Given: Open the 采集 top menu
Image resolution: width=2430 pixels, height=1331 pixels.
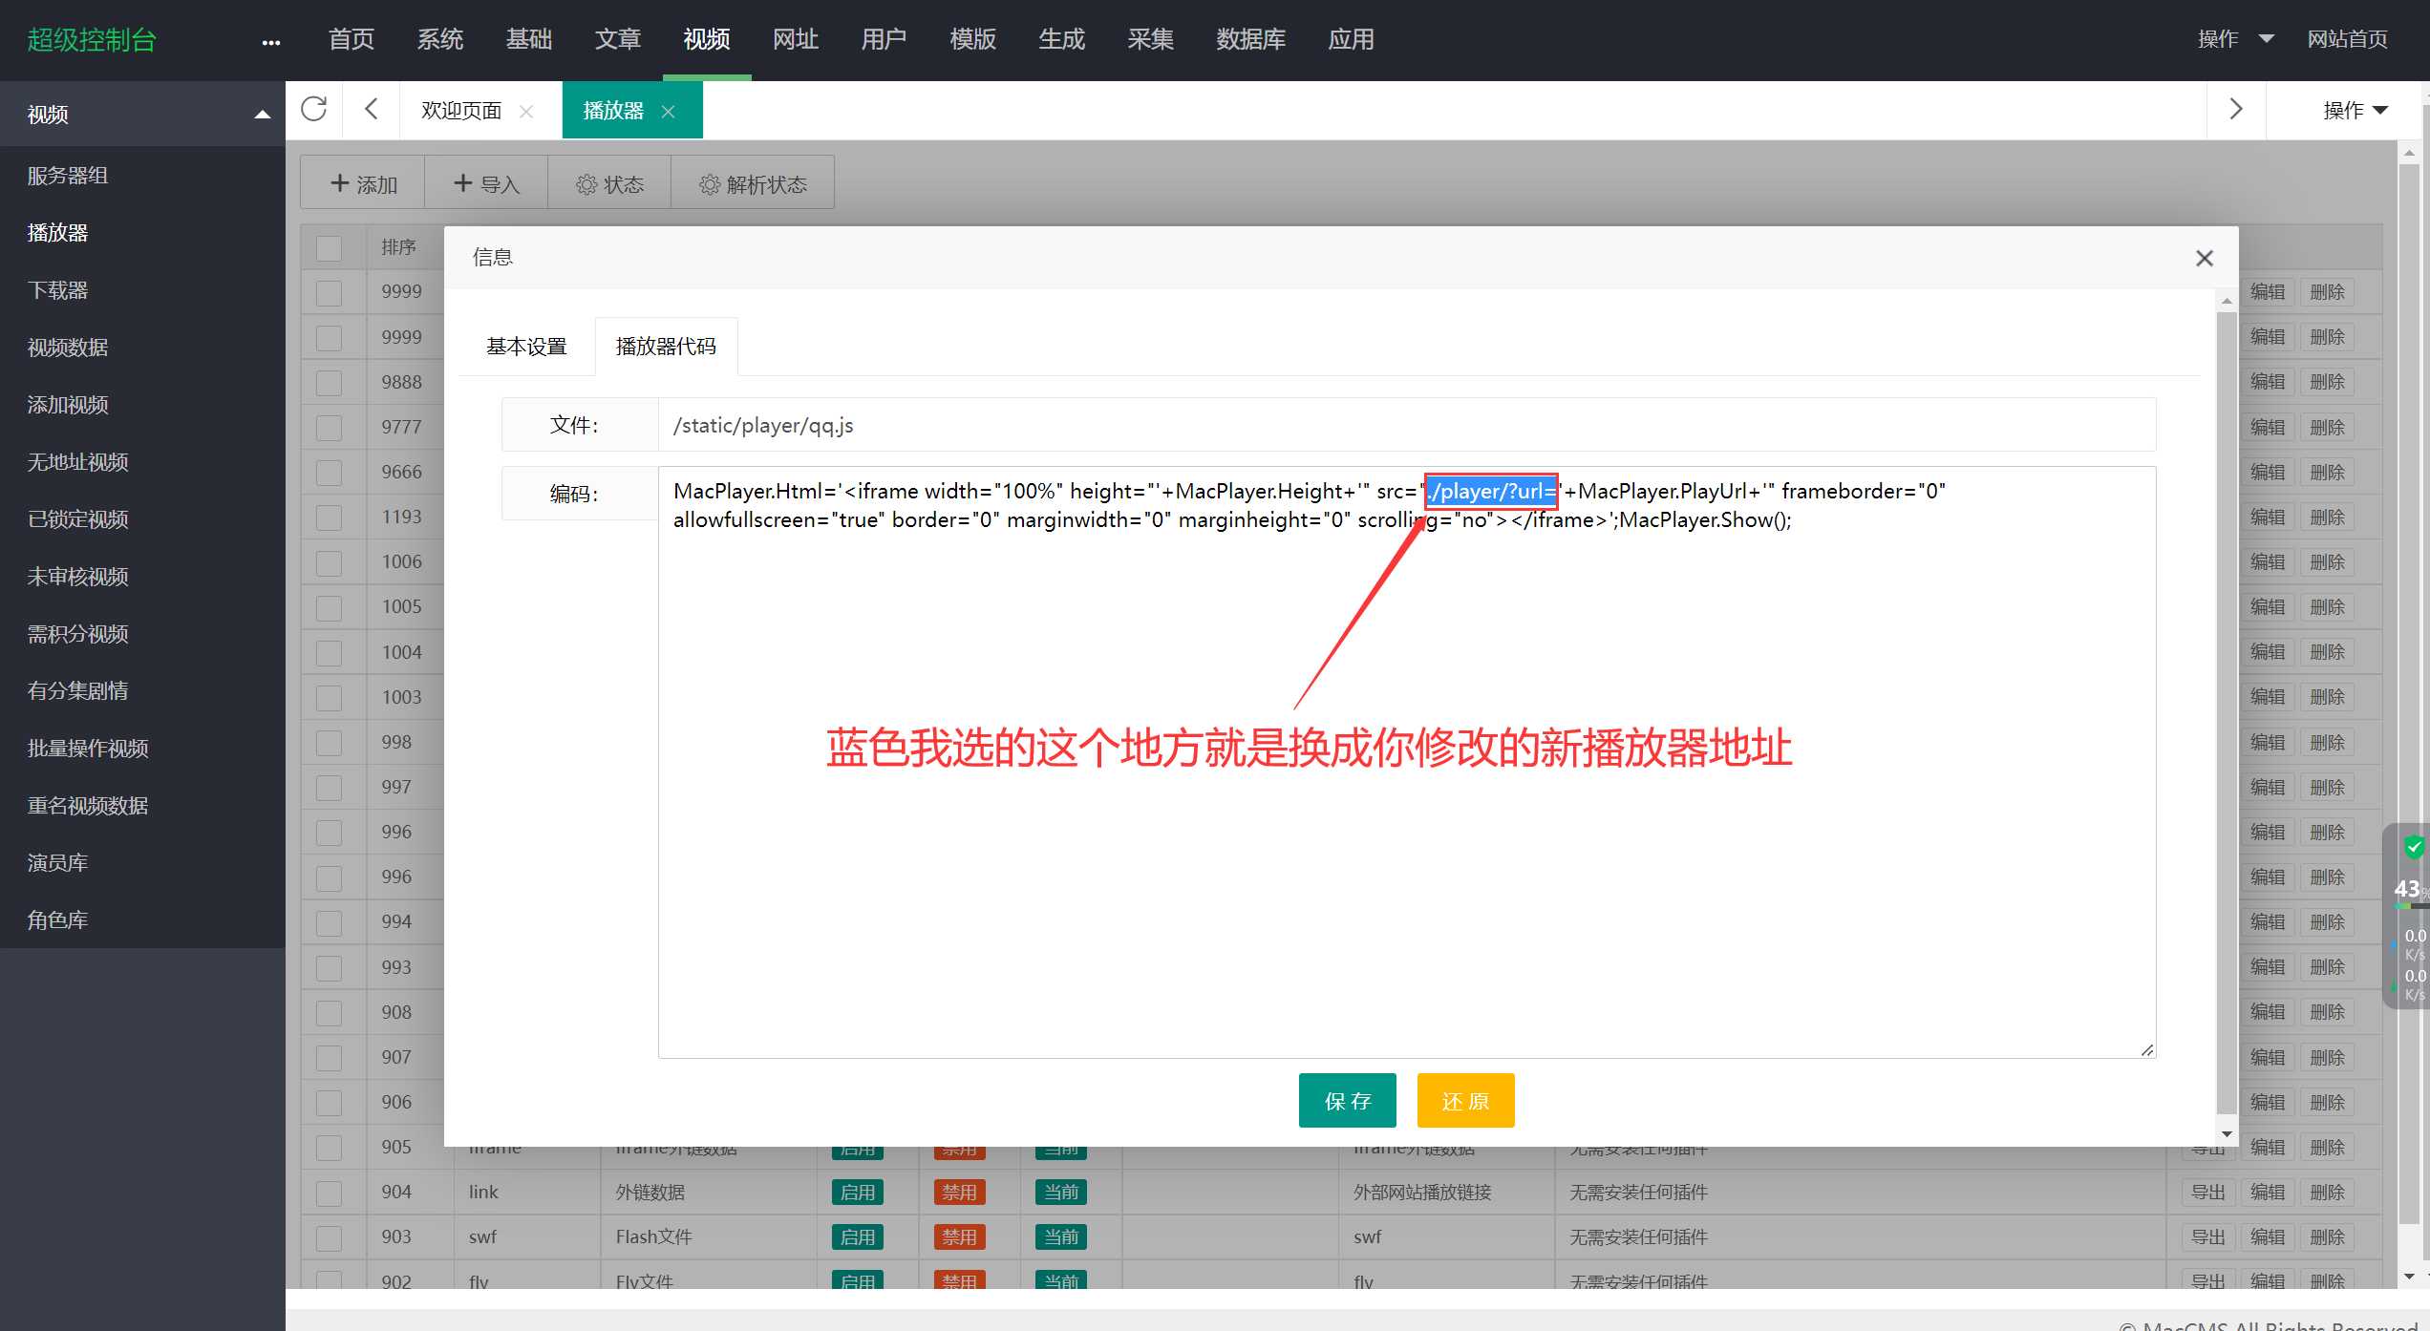Looking at the screenshot, I should click(1151, 39).
